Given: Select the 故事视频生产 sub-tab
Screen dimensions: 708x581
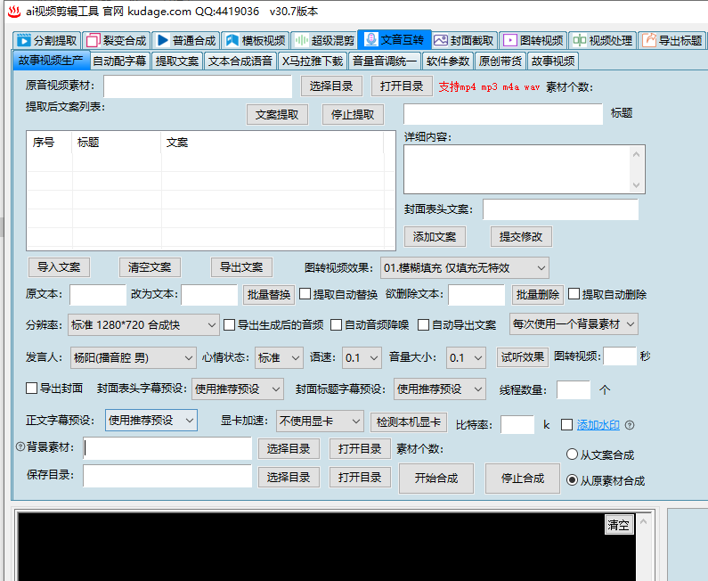Looking at the screenshot, I should (x=51, y=60).
